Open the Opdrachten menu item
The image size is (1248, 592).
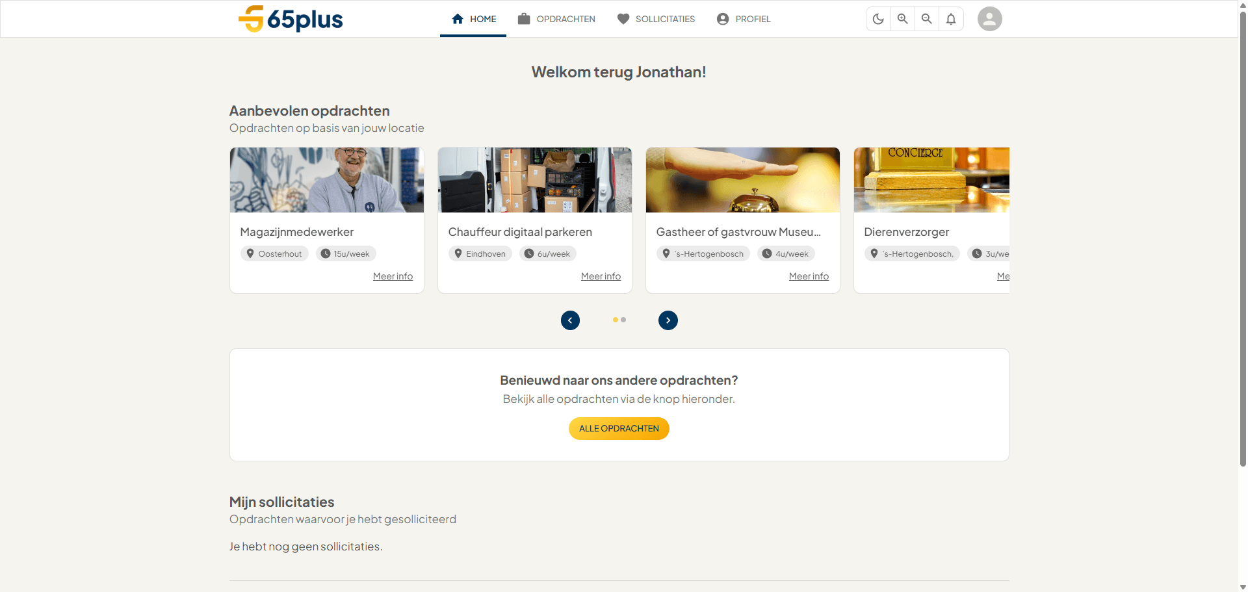click(x=556, y=19)
